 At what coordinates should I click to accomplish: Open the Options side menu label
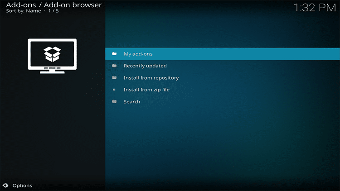tap(22, 186)
